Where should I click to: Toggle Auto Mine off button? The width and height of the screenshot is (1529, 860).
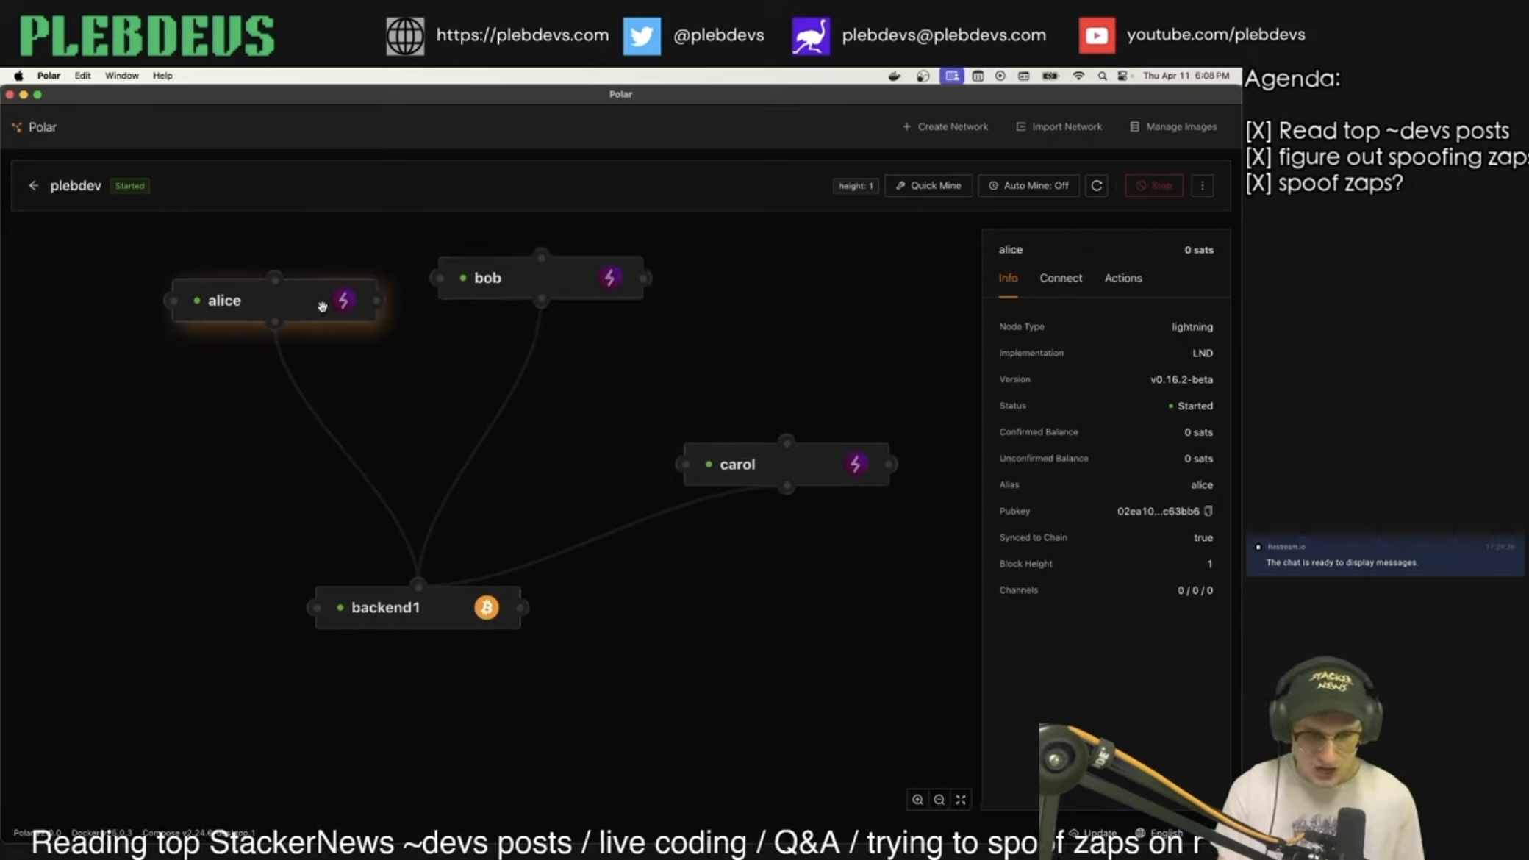[1028, 186]
